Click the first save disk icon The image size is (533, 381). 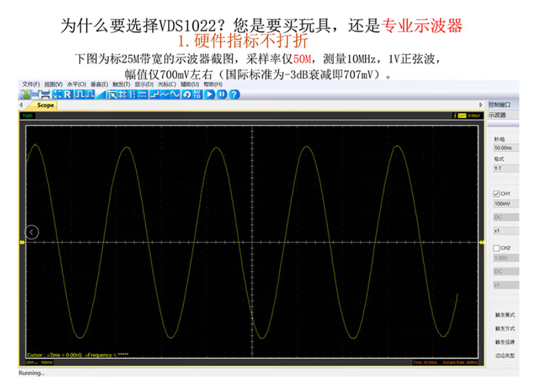(34, 94)
